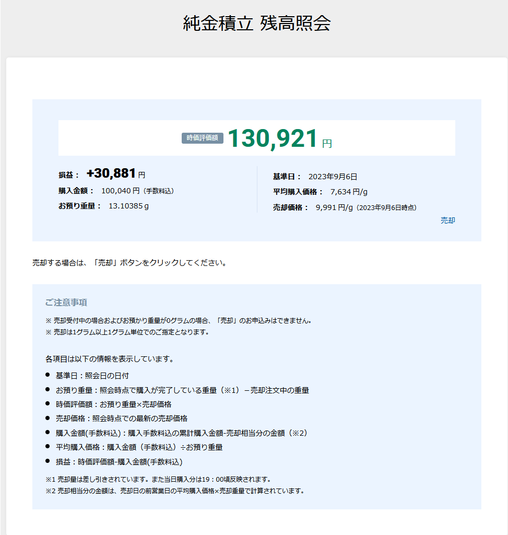Click the 時価評価額：お預り重量×売却価格 bullet
The image size is (508, 535).
coord(113,404)
